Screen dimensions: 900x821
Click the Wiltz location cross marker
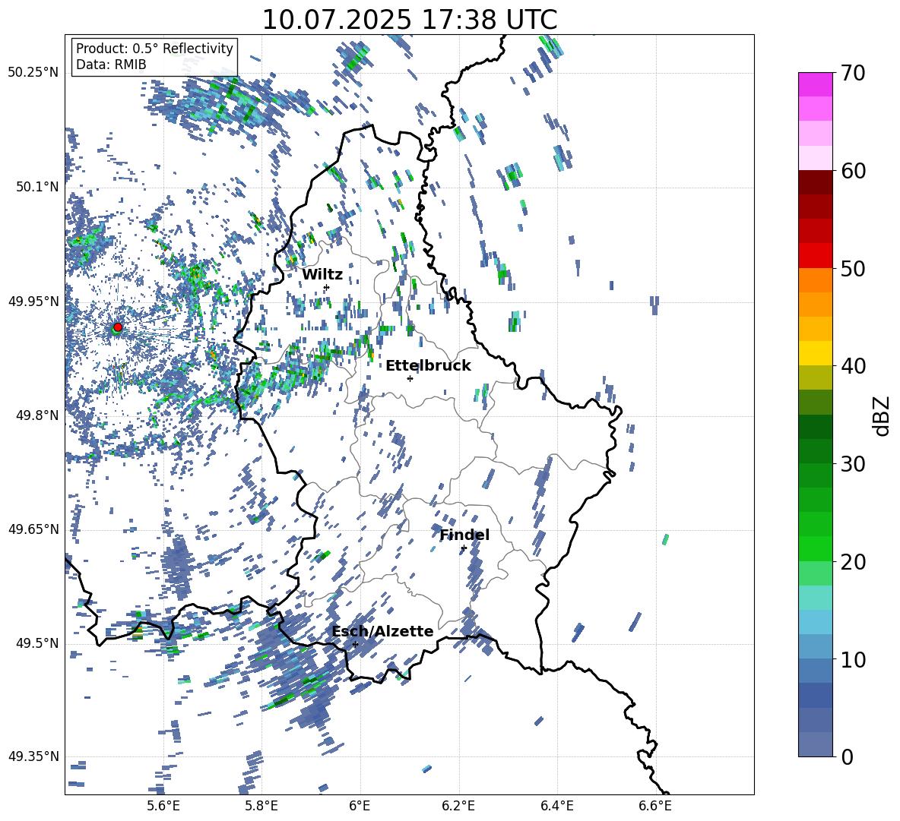click(327, 287)
